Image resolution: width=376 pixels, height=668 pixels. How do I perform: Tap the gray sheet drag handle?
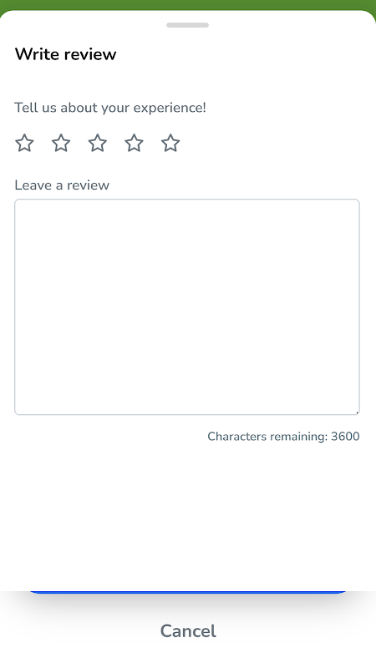click(187, 25)
